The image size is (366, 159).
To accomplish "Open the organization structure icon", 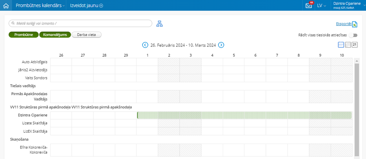I will pyautogui.click(x=159, y=24).
